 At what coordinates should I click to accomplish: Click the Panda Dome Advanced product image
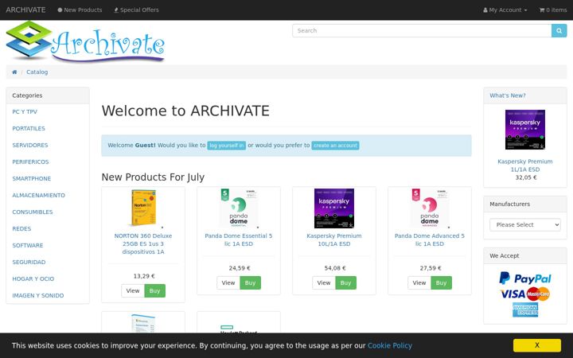point(430,208)
